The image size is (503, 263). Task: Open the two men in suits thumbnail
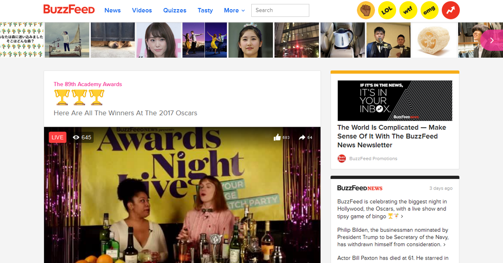(389, 40)
